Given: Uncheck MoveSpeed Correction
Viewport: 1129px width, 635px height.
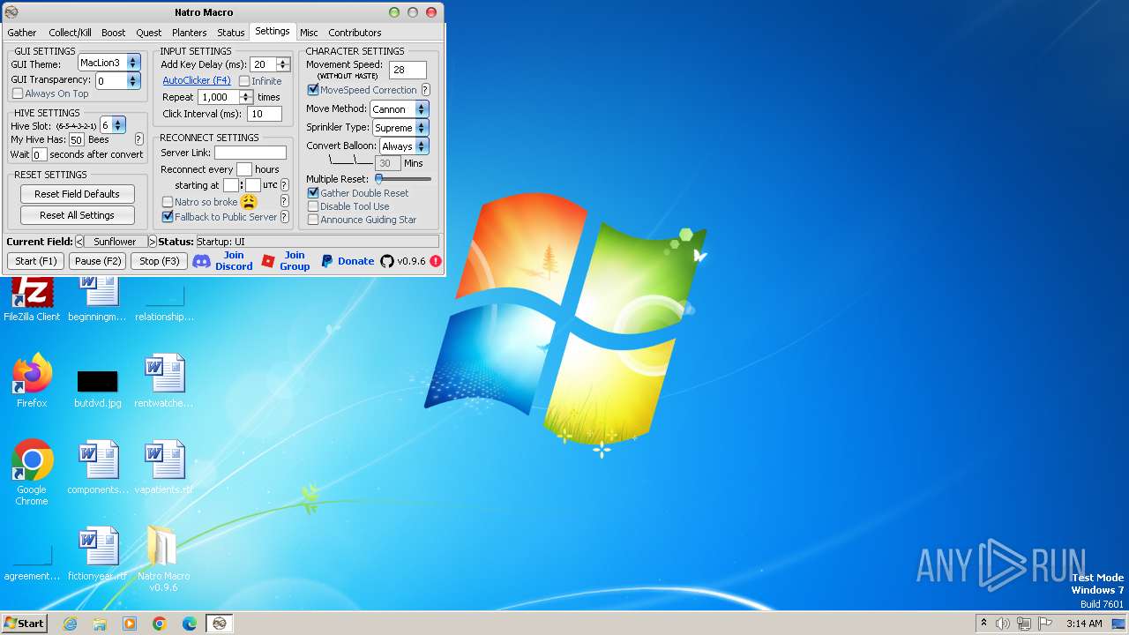Looking at the screenshot, I should coord(313,90).
